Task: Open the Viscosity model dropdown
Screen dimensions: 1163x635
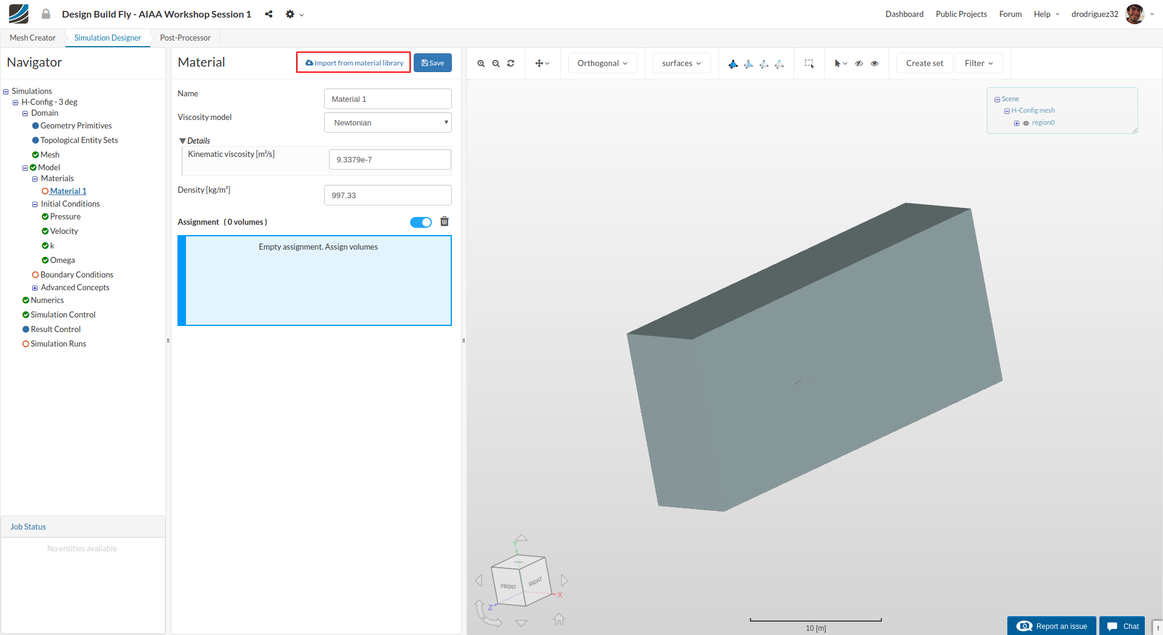Action: pyautogui.click(x=388, y=122)
